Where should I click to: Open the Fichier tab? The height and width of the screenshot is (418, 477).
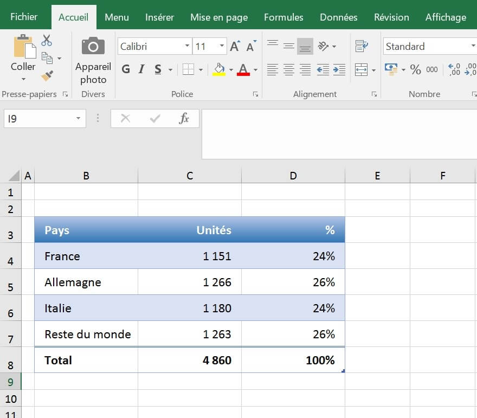click(x=24, y=17)
